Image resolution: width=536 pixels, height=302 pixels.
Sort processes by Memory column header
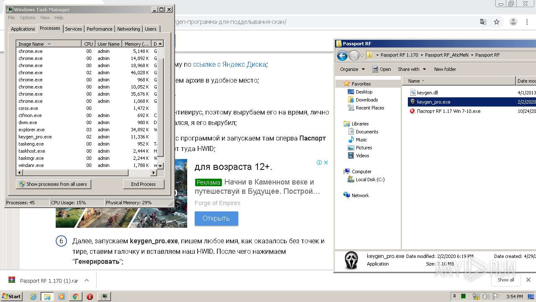(x=137, y=44)
